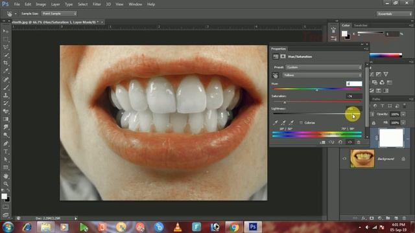
Task: Click the add-to-sample eyedropper in Properties
Action: (x=283, y=122)
